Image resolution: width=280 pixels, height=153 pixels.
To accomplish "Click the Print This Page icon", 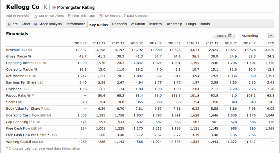I will pos(69,16).
